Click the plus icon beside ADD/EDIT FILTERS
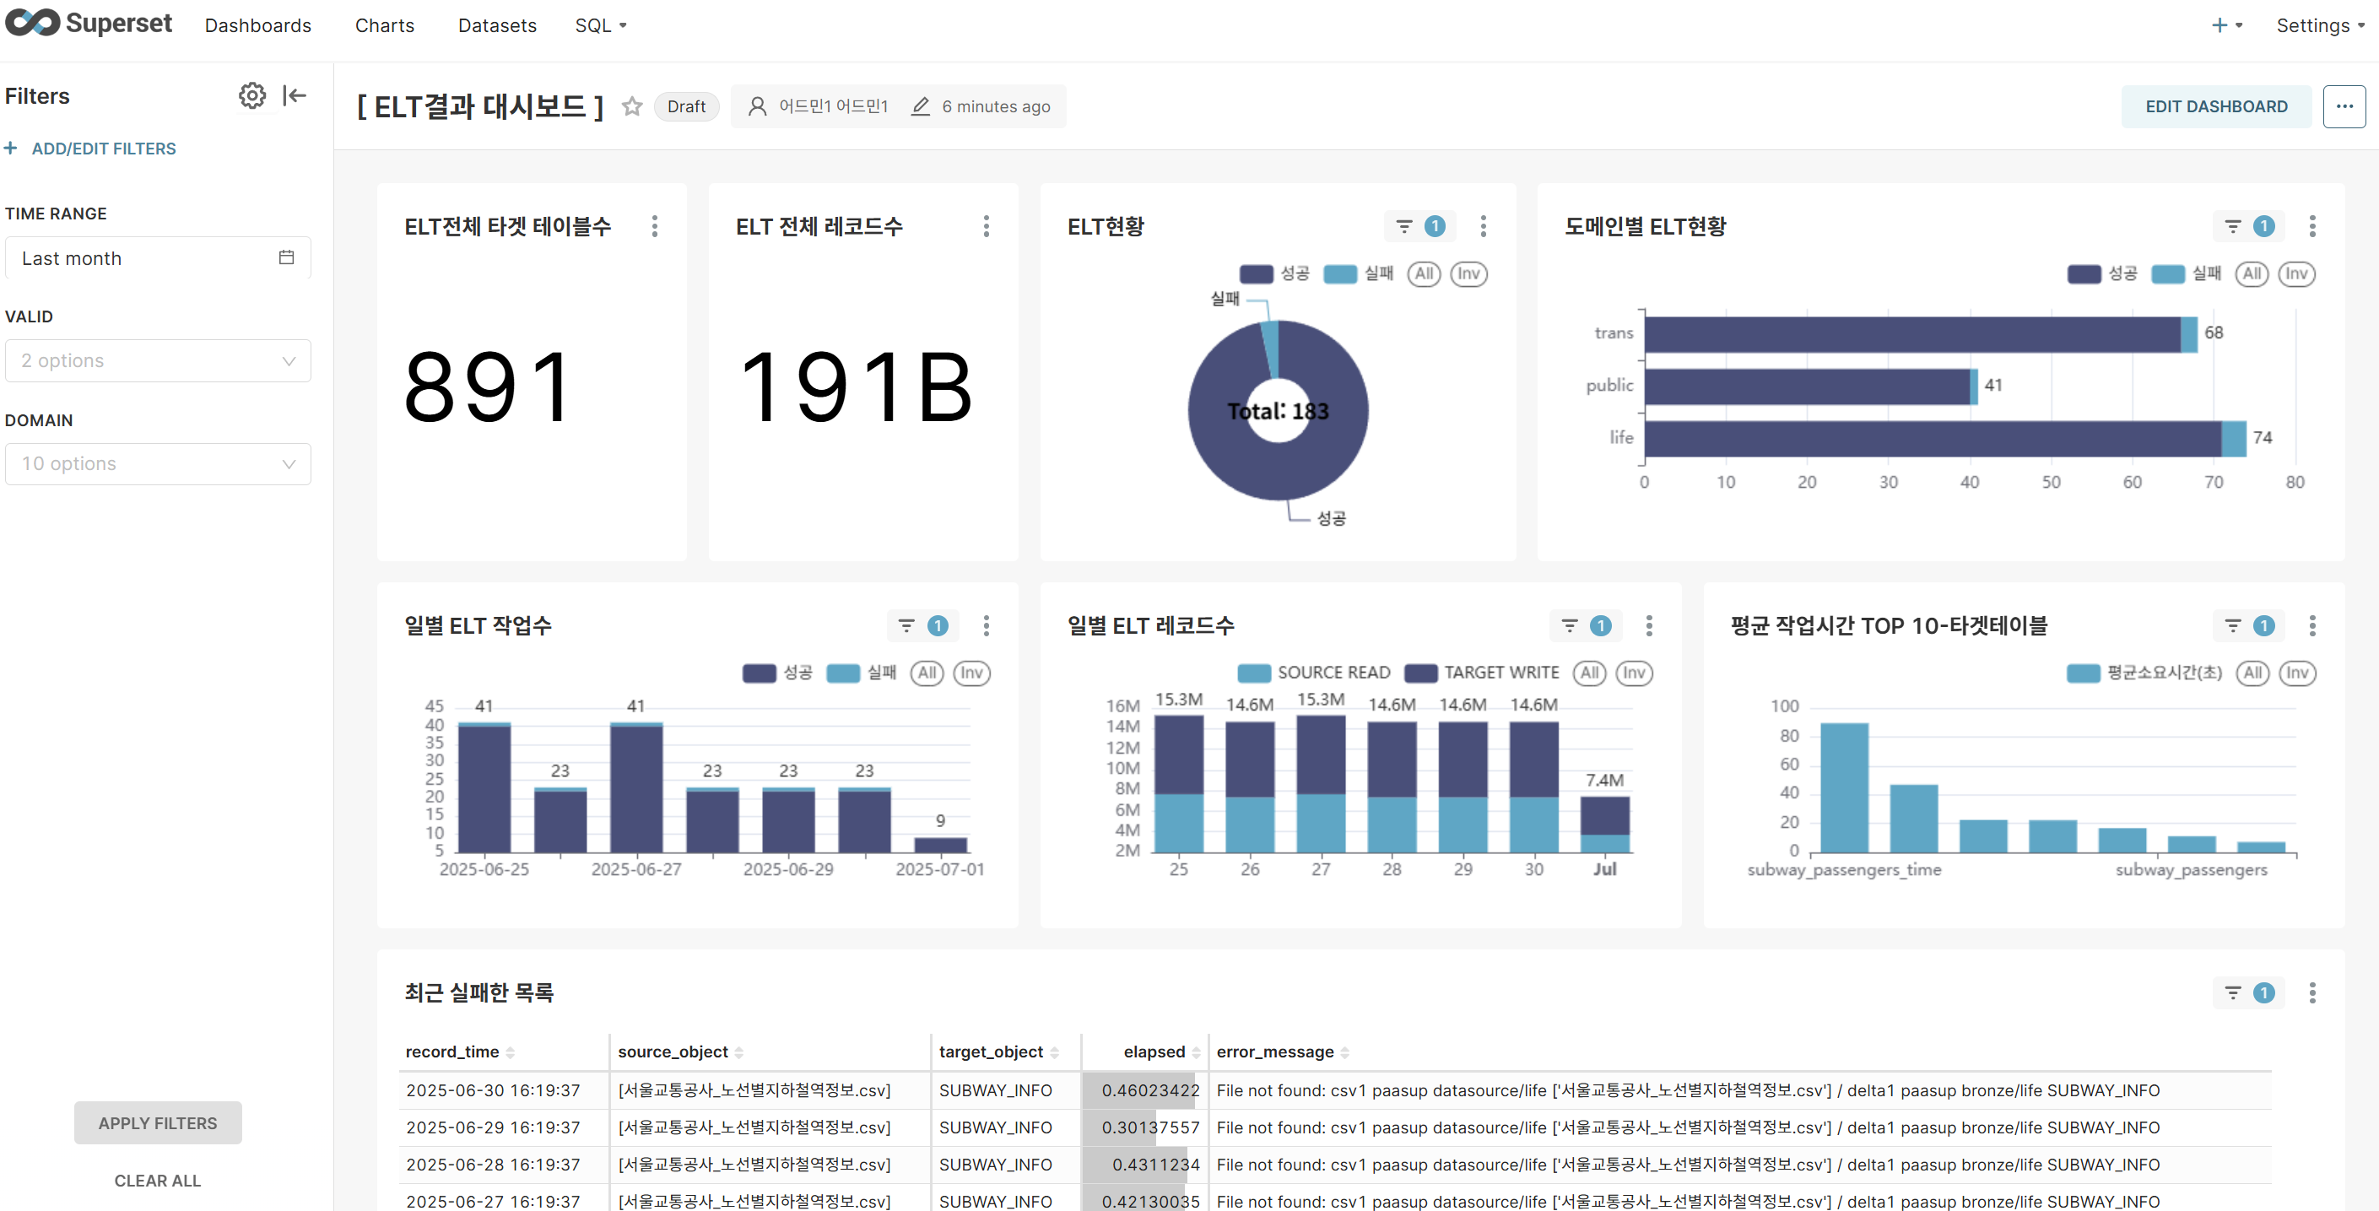2379x1211 pixels. click(x=11, y=148)
